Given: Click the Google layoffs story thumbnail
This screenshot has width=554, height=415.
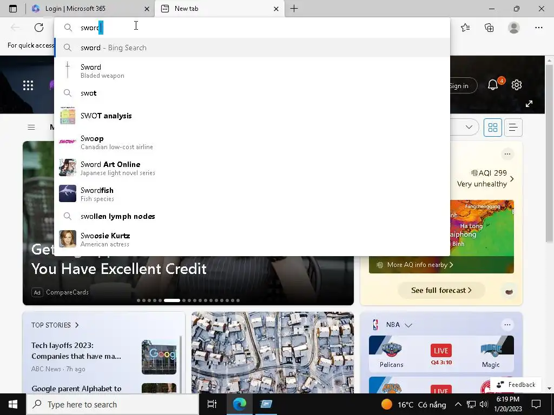Looking at the screenshot, I should click(159, 357).
